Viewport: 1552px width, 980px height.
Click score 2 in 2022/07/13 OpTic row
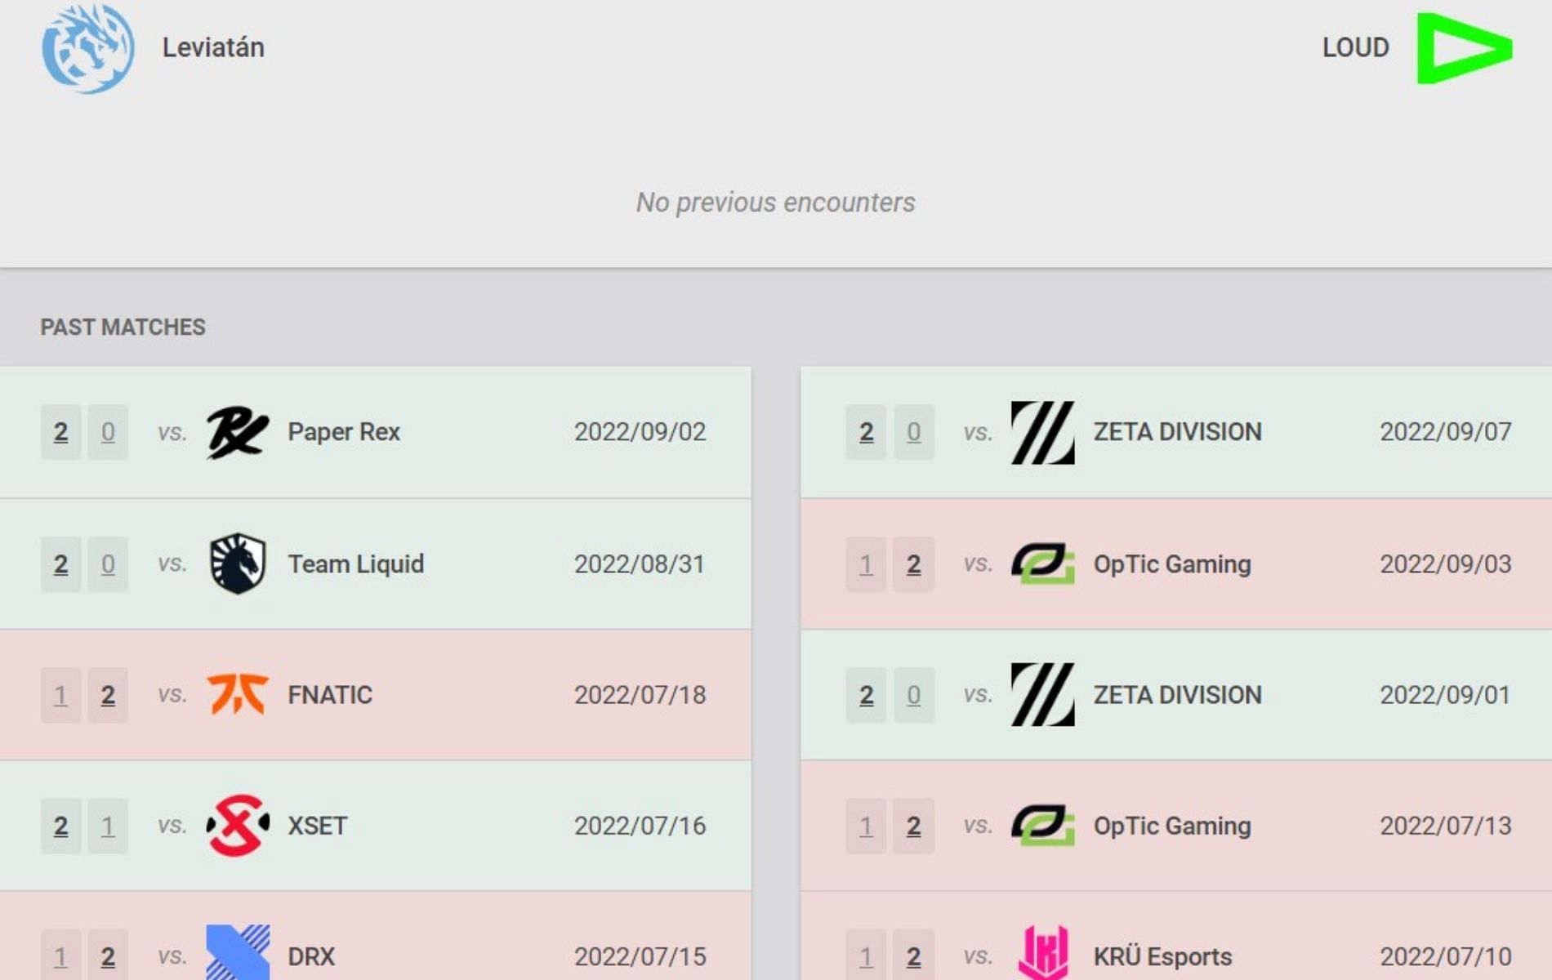point(914,826)
